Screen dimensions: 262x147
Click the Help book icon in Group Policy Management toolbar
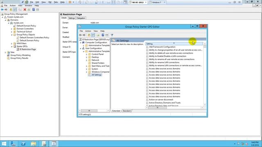tap(34, 10)
